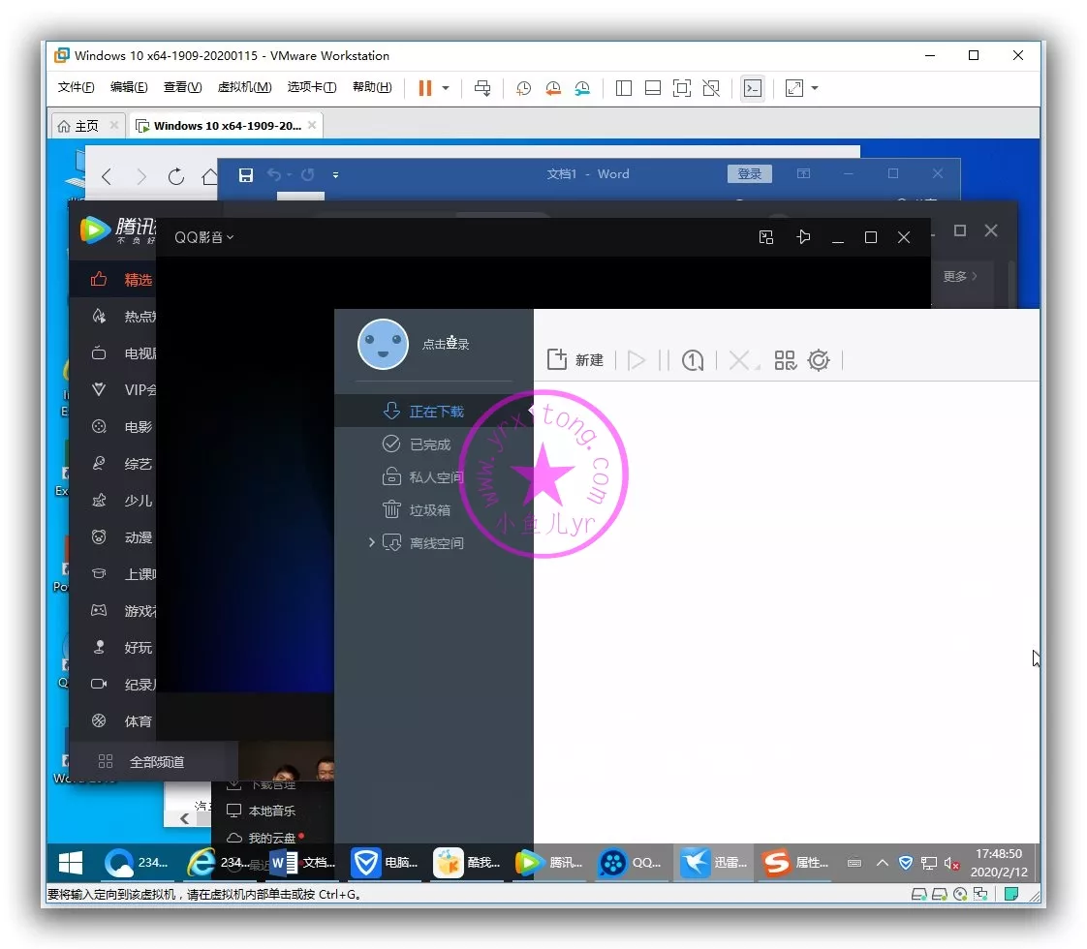Toggle VMware full screen mode icon
This screenshot has width=1087, height=949.
tap(682, 88)
